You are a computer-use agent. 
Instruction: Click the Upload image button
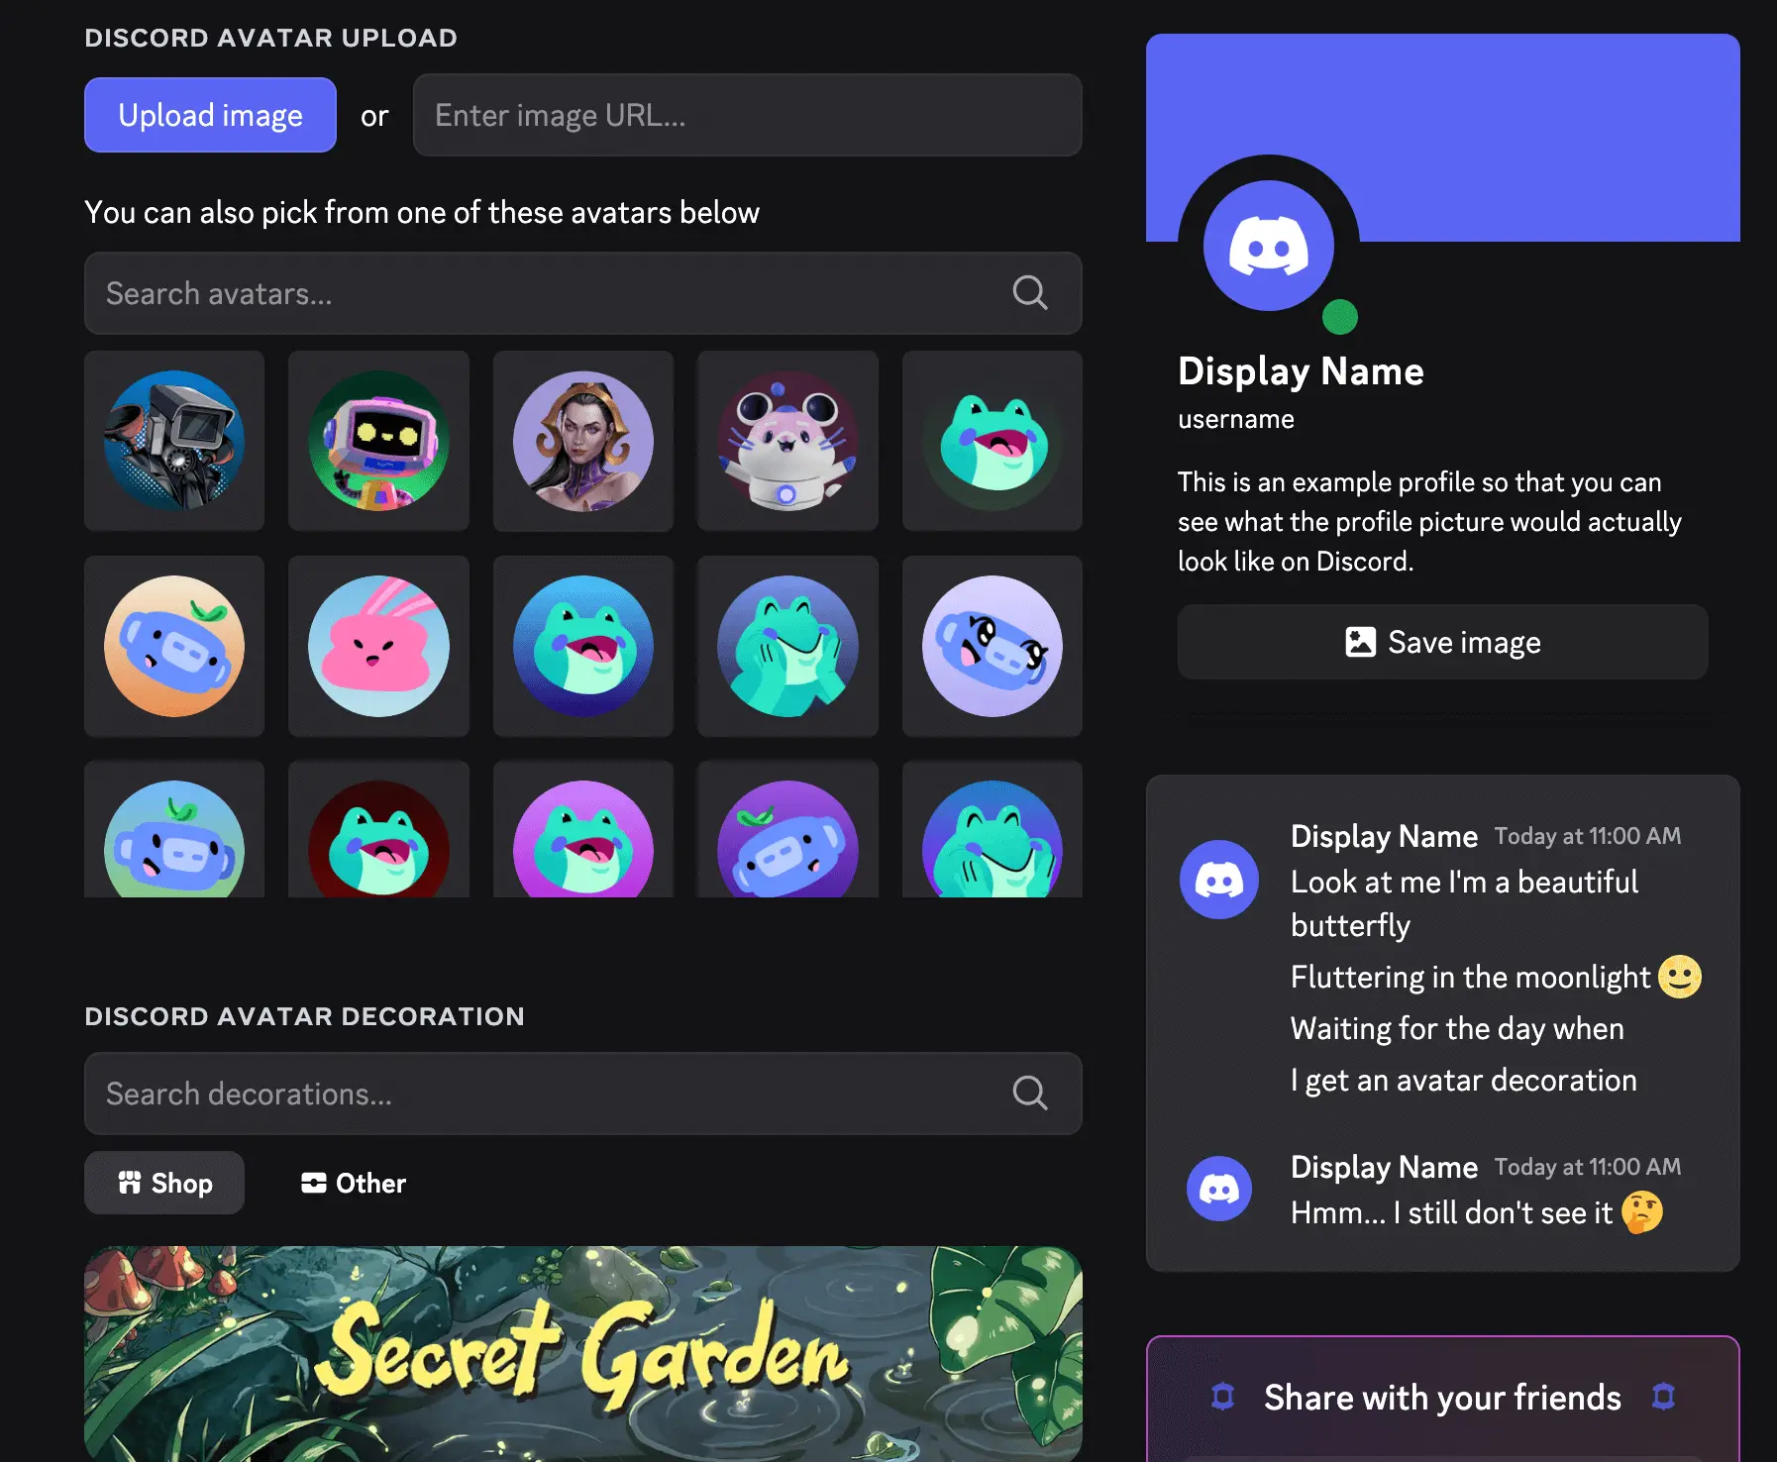tap(210, 115)
